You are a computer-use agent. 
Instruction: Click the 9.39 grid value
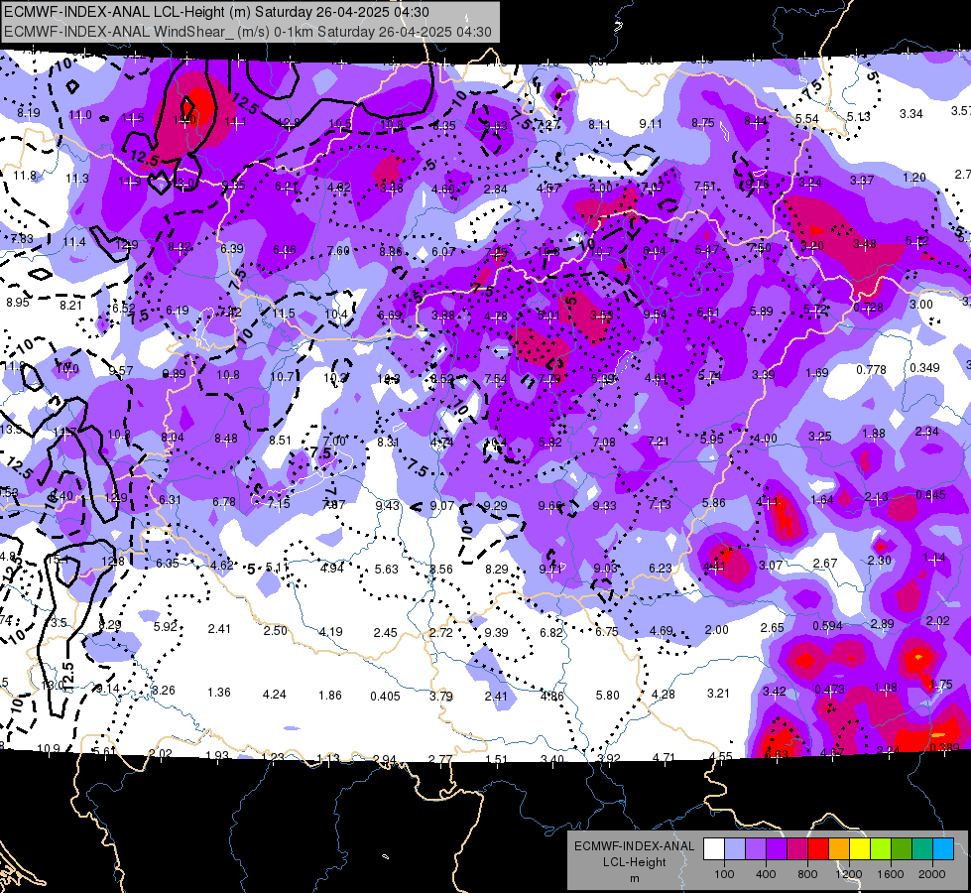point(496,632)
